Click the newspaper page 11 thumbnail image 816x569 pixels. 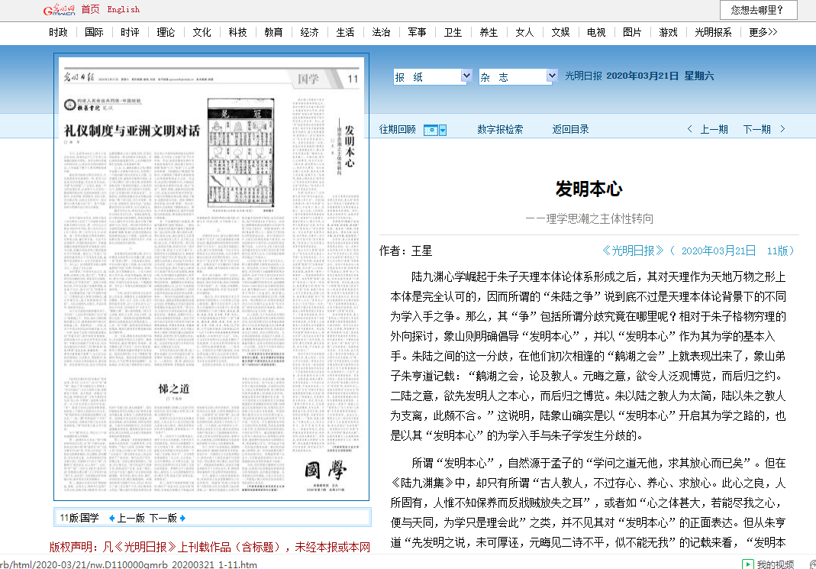(211, 276)
